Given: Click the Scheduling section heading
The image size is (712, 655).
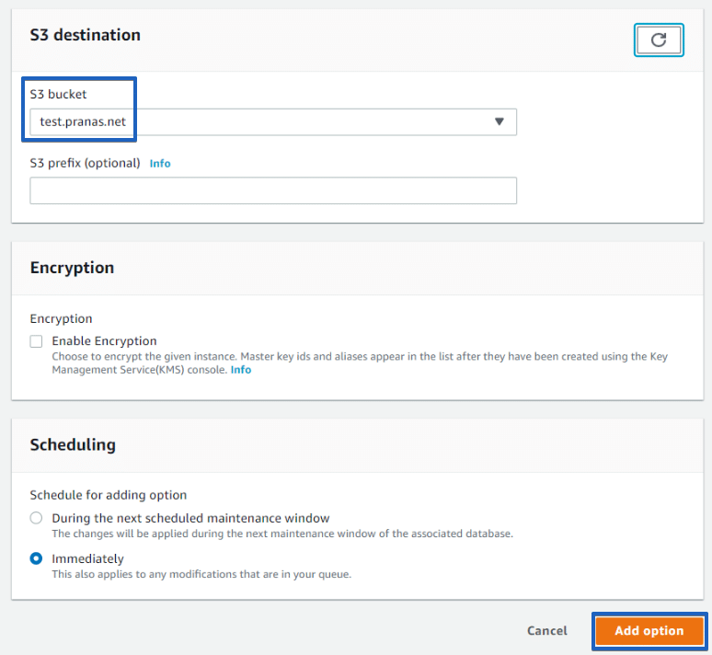Looking at the screenshot, I should pyautogui.click(x=73, y=444).
